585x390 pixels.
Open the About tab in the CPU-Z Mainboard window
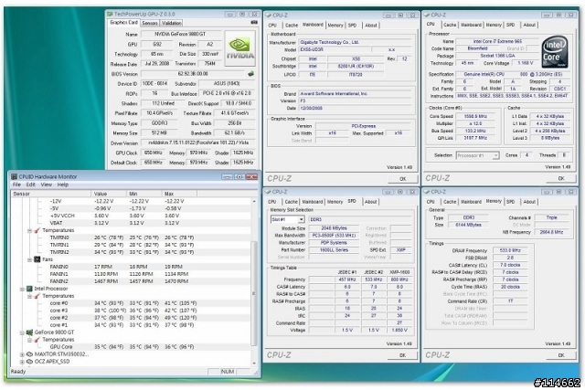(x=371, y=26)
